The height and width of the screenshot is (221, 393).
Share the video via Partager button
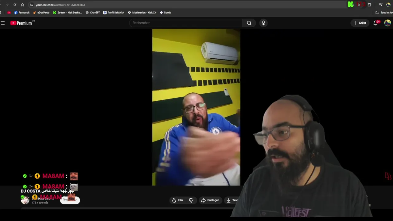click(210, 200)
